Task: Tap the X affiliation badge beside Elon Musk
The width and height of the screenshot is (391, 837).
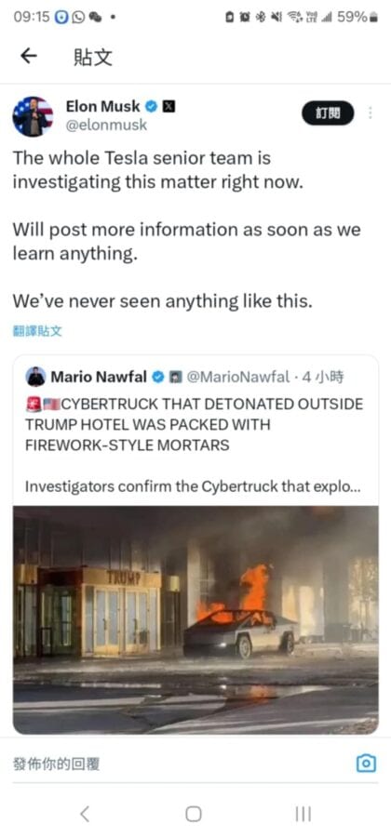Action: [x=169, y=107]
